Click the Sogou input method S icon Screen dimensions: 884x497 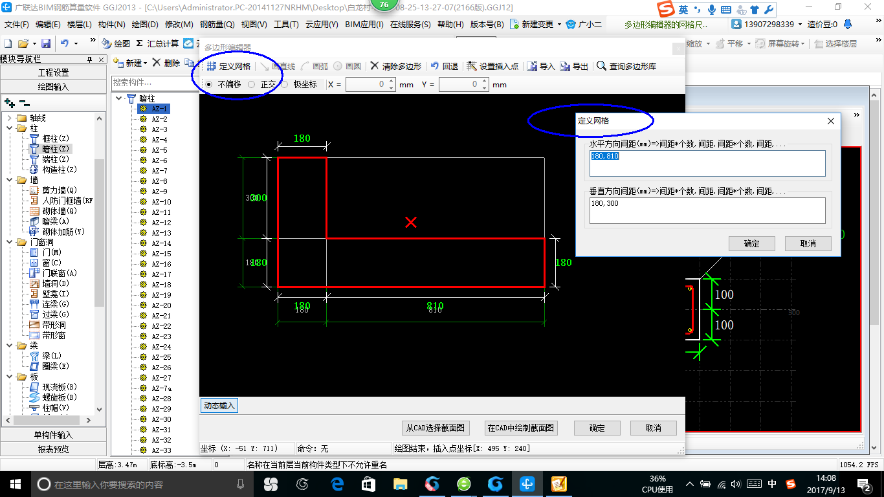pyautogui.click(x=667, y=10)
